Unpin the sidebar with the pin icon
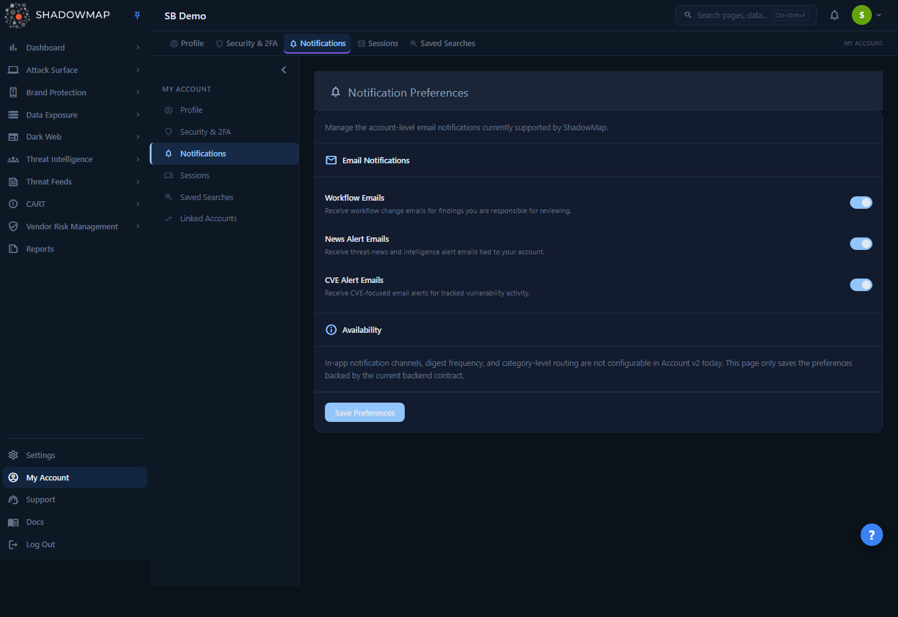 [137, 16]
